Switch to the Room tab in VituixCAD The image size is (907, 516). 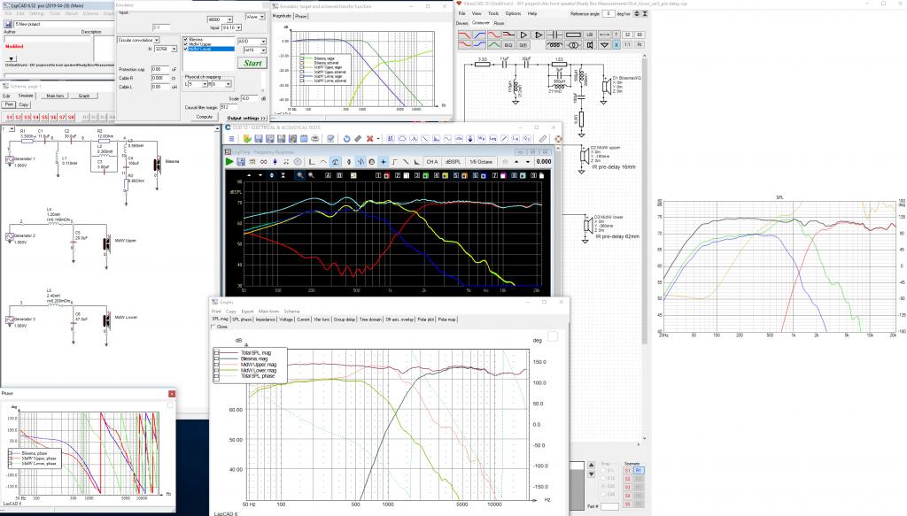[x=500, y=23]
